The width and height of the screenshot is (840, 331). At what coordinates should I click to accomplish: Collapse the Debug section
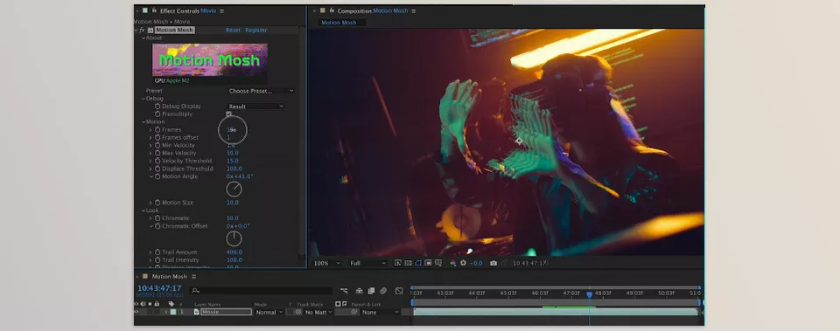click(x=143, y=99)
